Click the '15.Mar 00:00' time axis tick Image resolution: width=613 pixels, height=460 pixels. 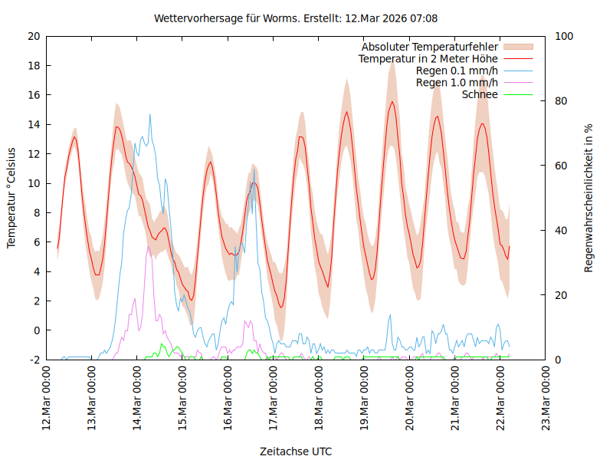click(x=183, y=399)
